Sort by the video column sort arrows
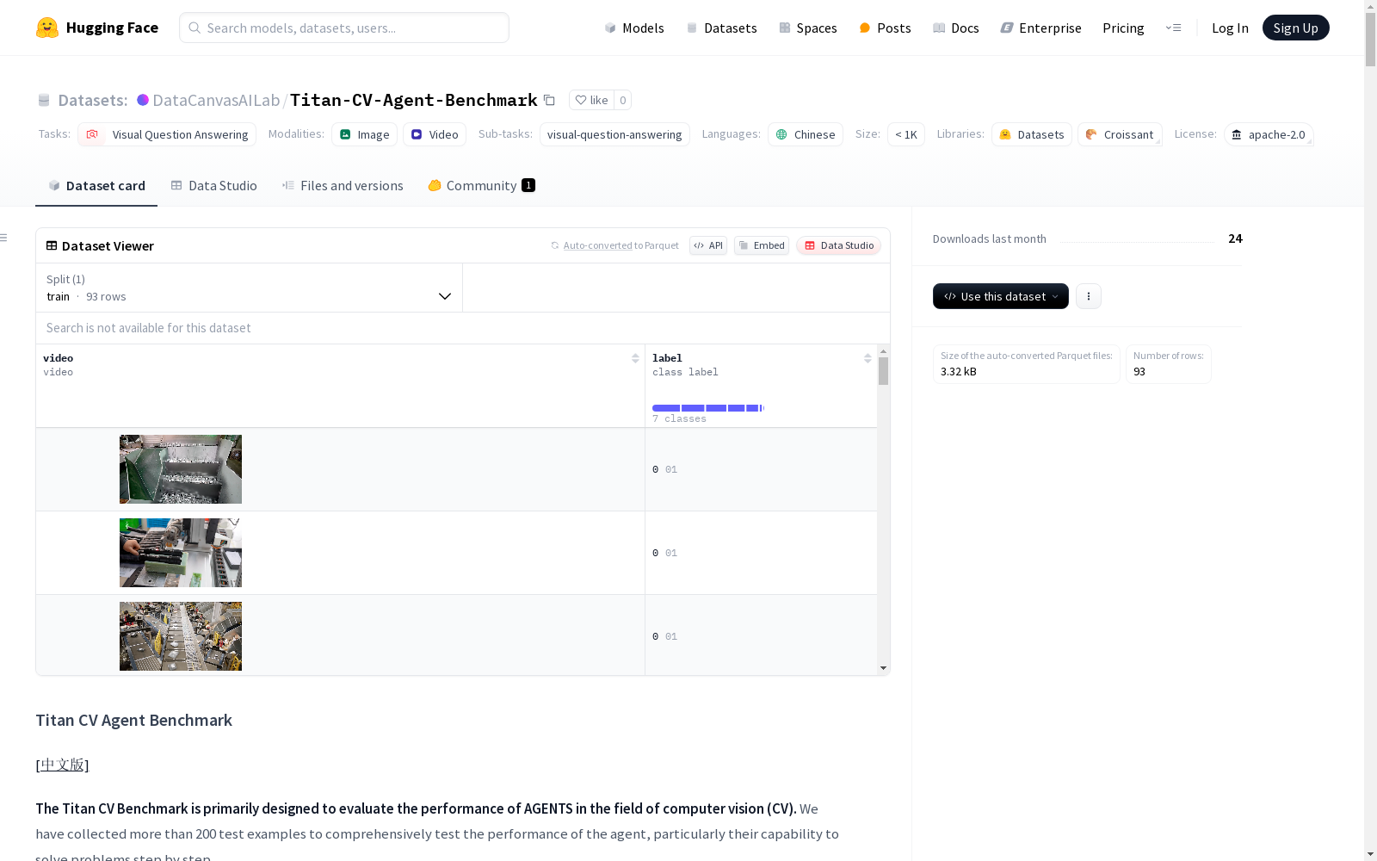 (635, 358)
